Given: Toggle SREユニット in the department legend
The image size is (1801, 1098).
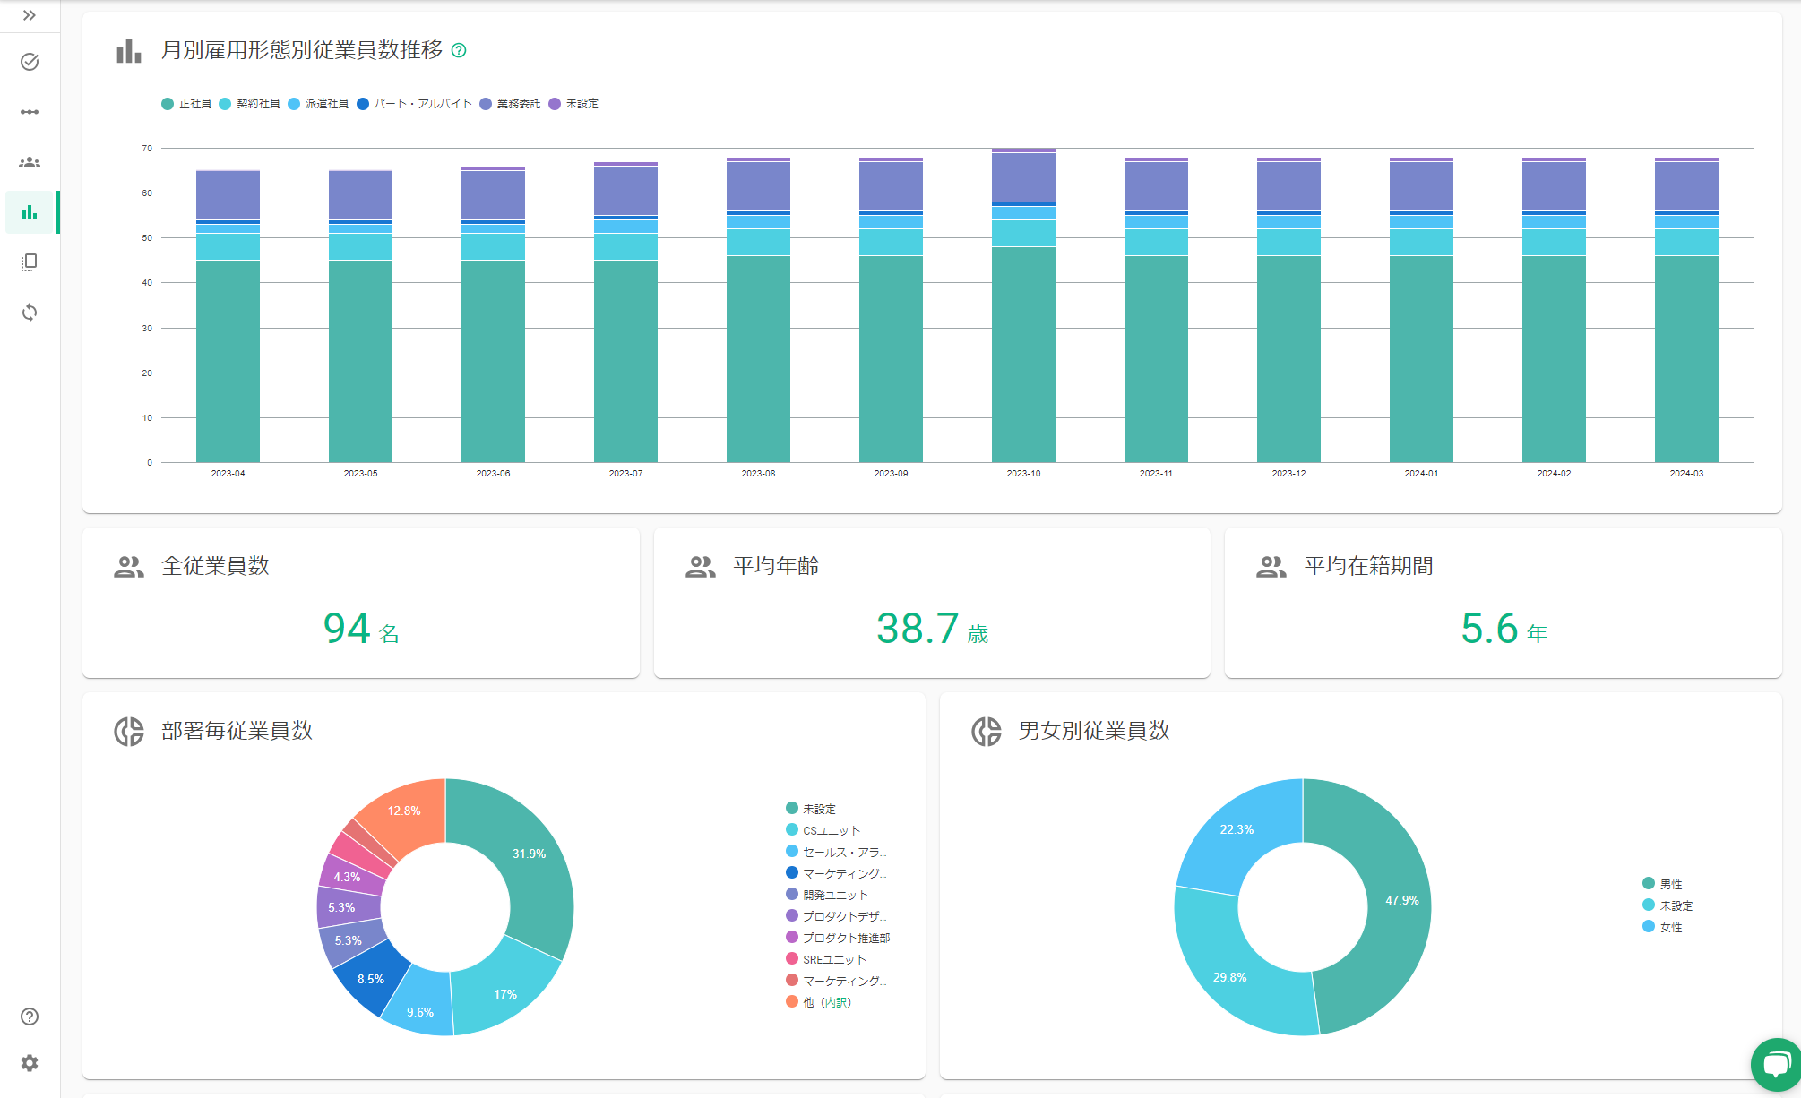Looking at the screenshot, I should pyautogui.click(x=826, y=959).
